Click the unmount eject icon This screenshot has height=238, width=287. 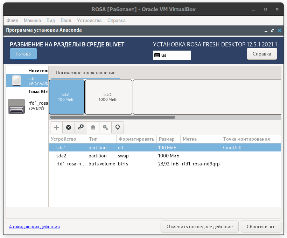pos(93,127)
